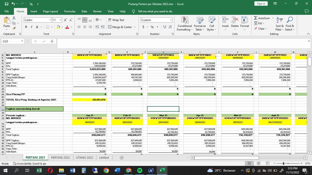
Task: Click the Increase Indent icon
Action: click(103, 27)
